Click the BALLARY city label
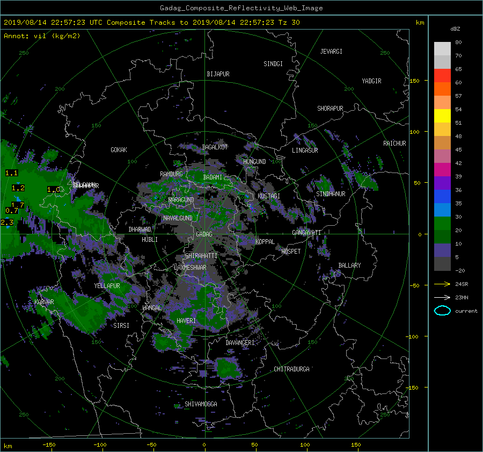483x452 pixels. click(x=349, y=266)
